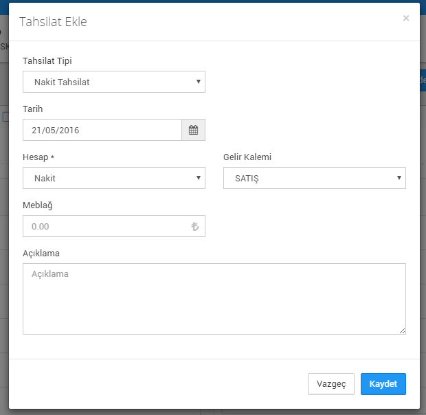Click the Meblağ field label
The image size is (426, 415).
(x=38, y=205)
